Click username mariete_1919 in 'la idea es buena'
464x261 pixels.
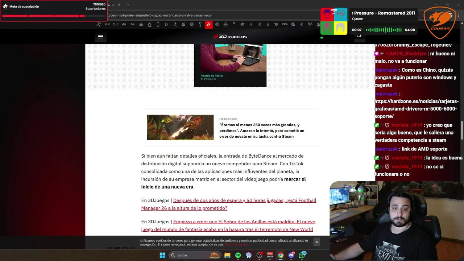coord(406,158)
